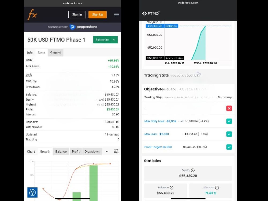Click the Summary column header

click(225, 97)
